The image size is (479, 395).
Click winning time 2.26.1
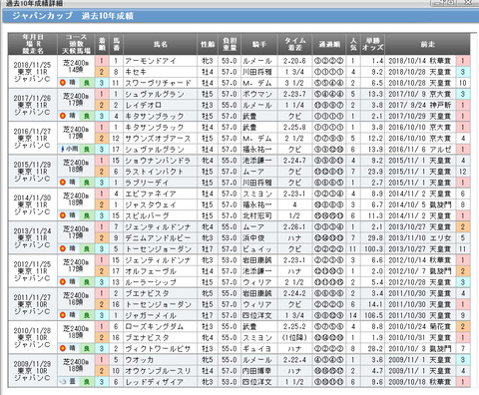click(x=294, y=227)
